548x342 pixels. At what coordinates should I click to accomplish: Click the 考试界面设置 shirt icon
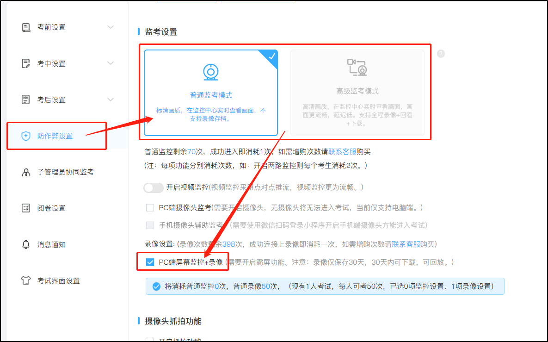coord(26,280)
